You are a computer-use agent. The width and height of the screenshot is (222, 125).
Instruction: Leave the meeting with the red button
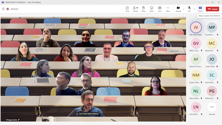point(212,9)
